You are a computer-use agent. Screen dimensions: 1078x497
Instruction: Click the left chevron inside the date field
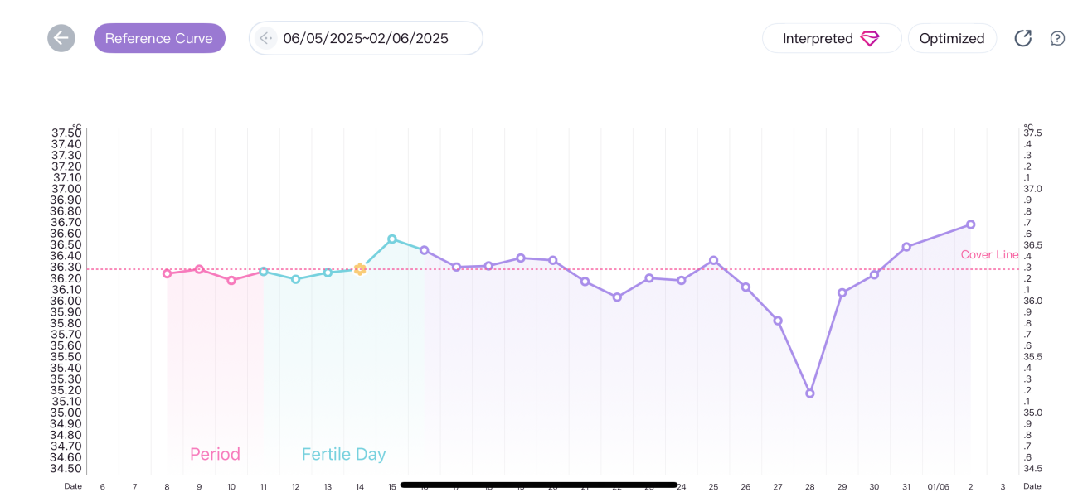click(x=265, y=38)
